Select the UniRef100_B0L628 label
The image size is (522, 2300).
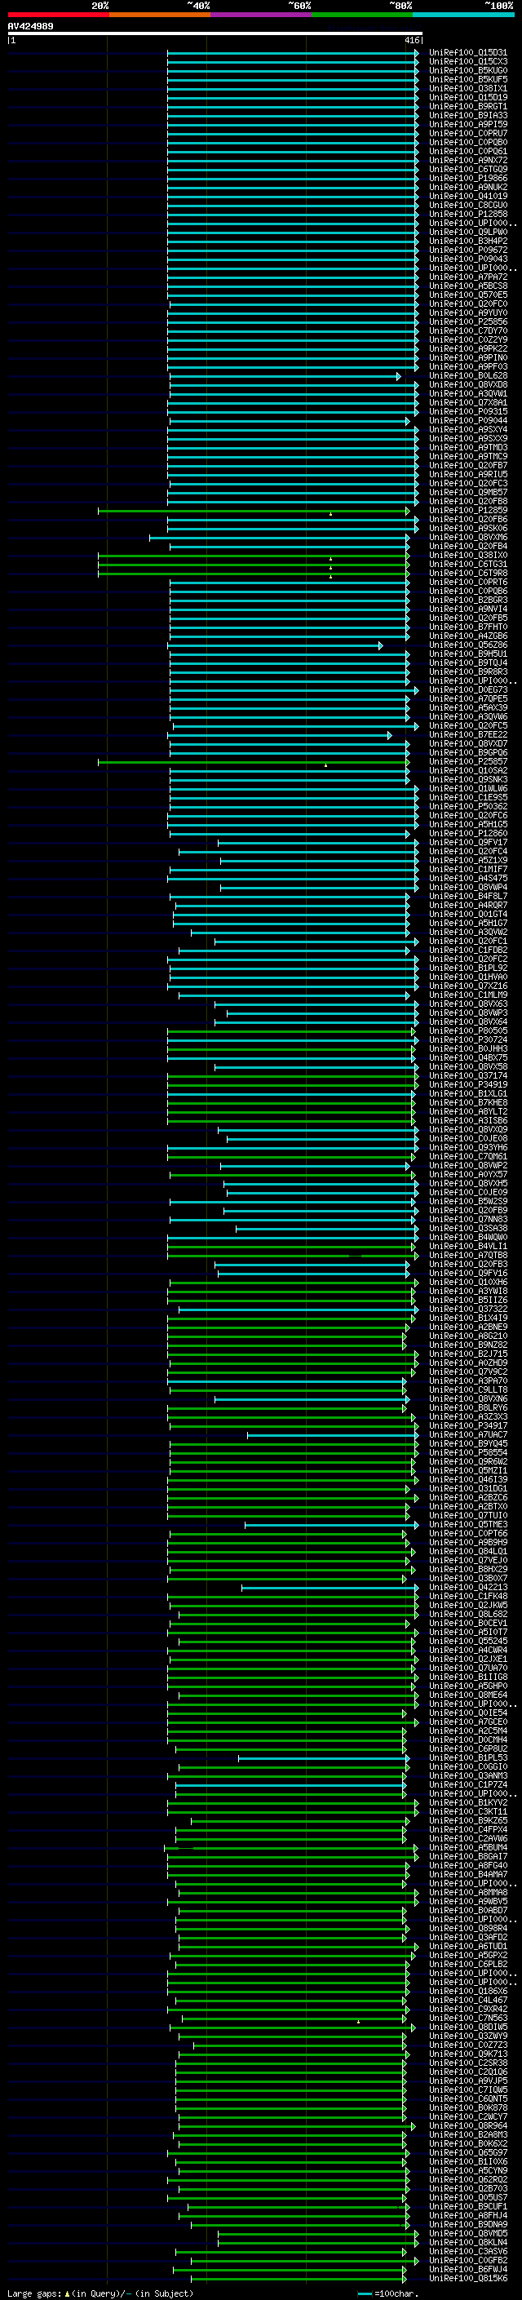pyautogui.click(x=468, y=376)
